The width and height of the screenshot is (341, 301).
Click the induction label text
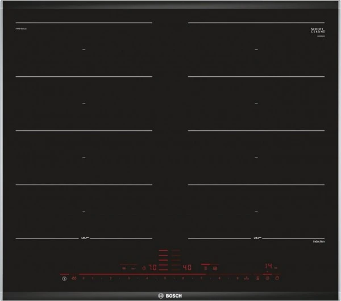pyautogui.click(x=318, y=242)
